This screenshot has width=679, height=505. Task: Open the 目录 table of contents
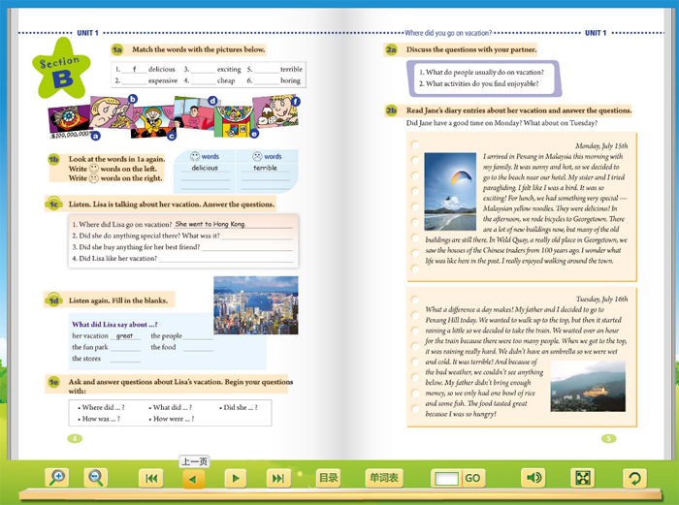coord(328,478)
